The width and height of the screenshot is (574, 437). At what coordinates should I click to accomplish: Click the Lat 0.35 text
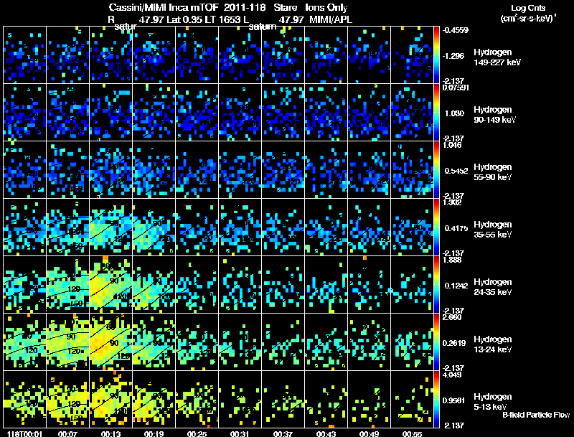(184, 19)
